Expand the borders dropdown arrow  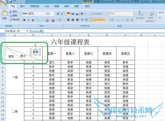tap(43, 20)
